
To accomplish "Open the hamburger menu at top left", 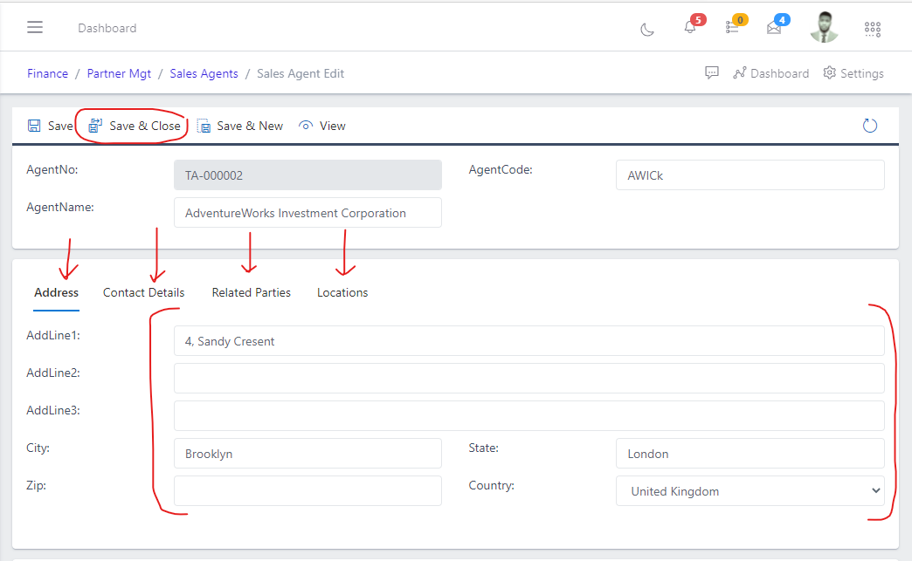I will (x=35, y=26).
